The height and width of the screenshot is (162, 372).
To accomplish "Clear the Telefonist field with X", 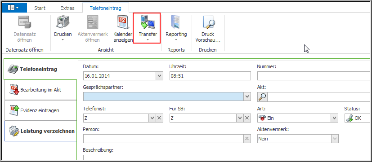I will click(x=159, y=118).
